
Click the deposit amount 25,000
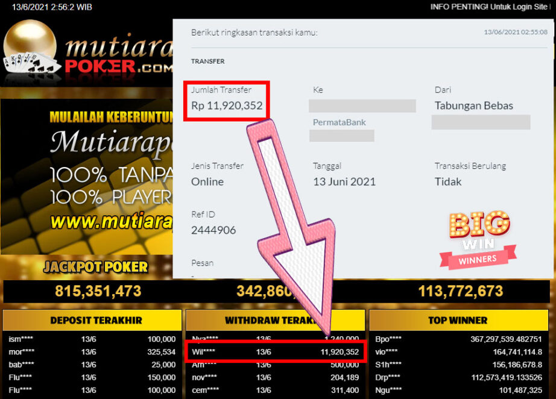(163, 365)
